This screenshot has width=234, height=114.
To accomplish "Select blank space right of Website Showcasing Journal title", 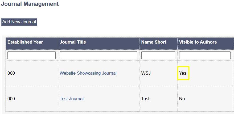I will coord(128,73).
